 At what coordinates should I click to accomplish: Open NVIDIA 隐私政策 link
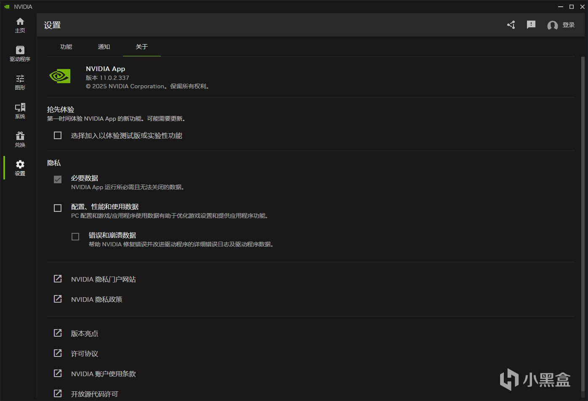[97, 299]
